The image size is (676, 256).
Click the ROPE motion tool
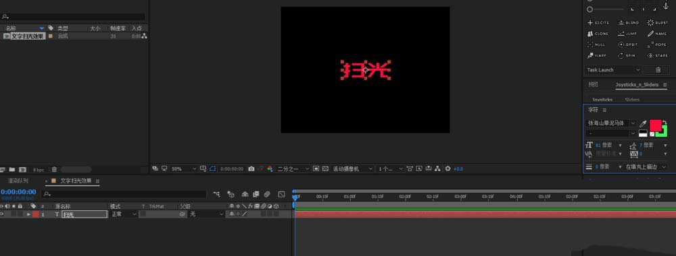click(x=657, y=44)
